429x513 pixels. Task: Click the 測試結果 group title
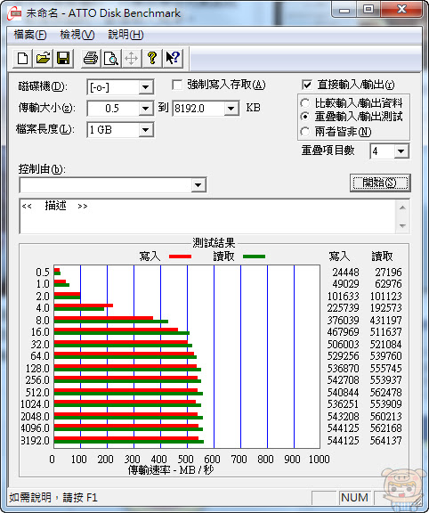coord(214,243)
